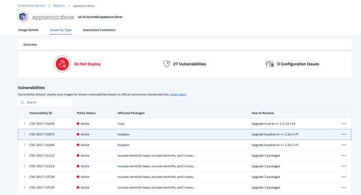This screenshot has height=195, width=361.
Task: Go to Kubernetes Service breadcrumb
Action: [x=32, y=6]
